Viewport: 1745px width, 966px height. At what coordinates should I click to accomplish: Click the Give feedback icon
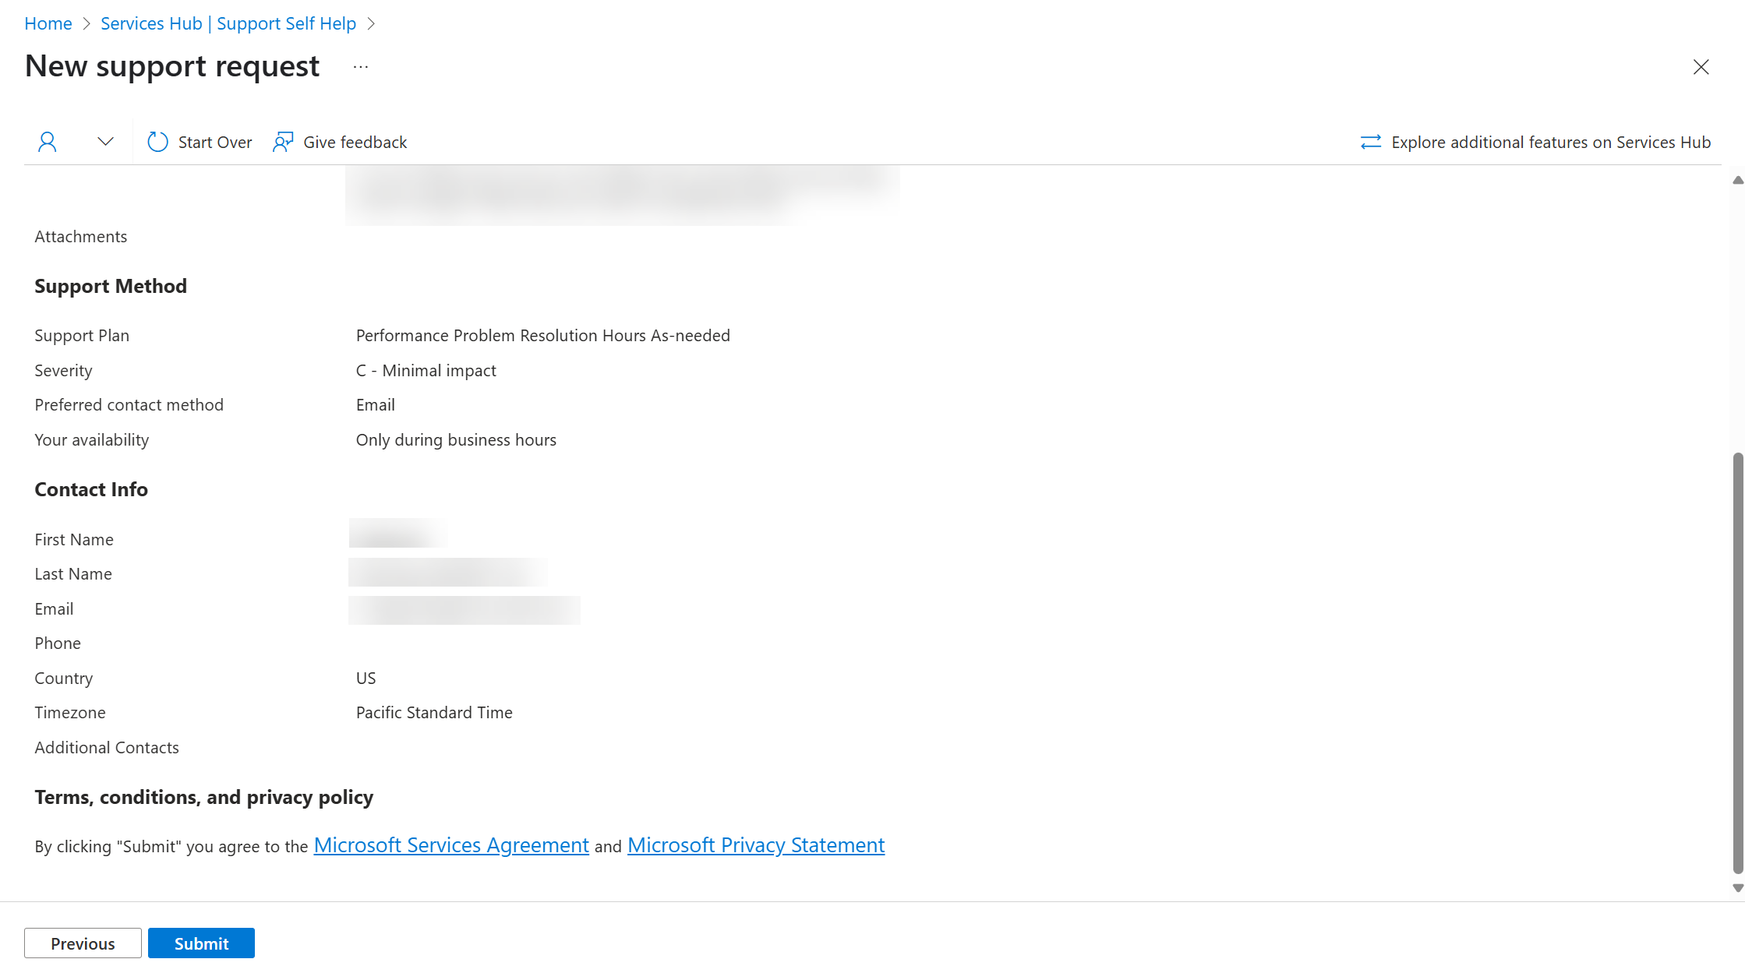pyautogui.click(x=282, y=142)
